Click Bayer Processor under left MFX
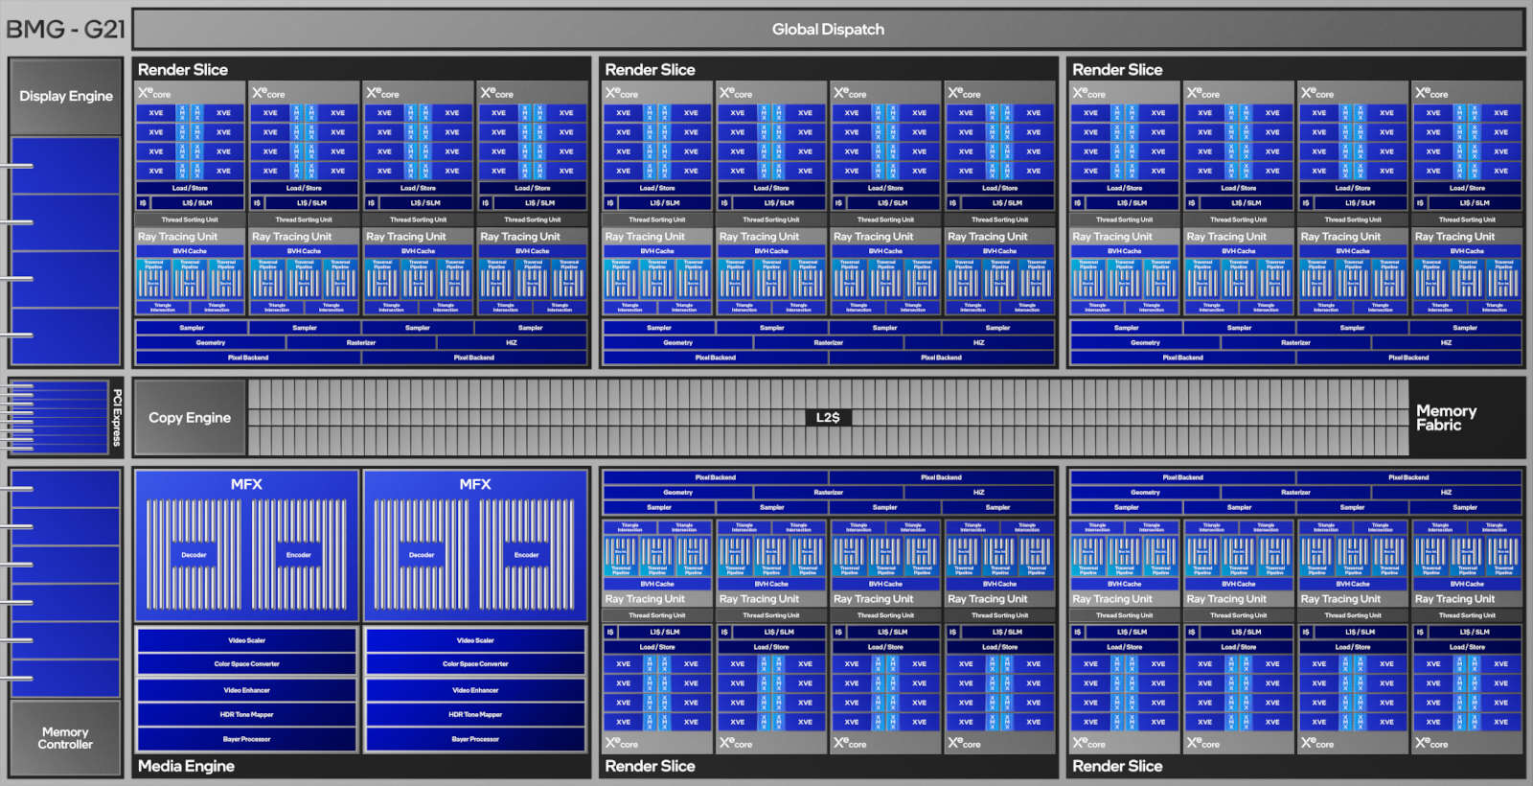Image resolution: width=1533 pixels, height=786 pixels. (246, 739)
